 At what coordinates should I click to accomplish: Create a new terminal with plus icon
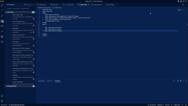174,81
